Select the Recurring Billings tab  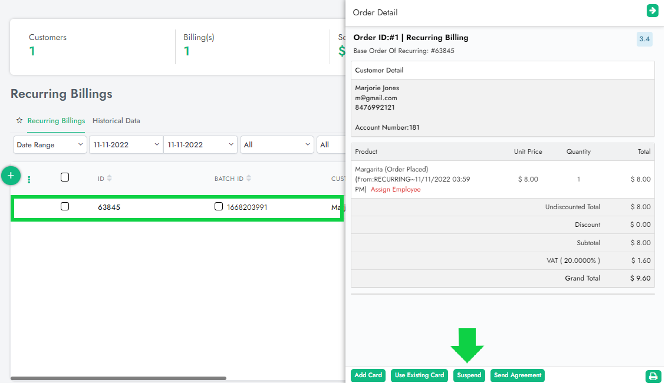tap(56, 121)
